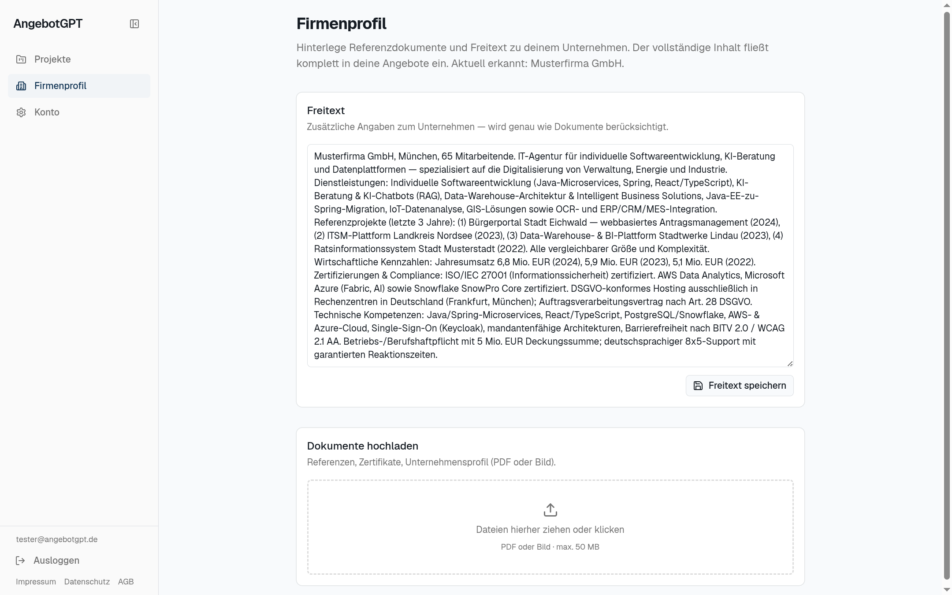Click the AngebotGPT logo text
Image resolution: width=952 pixels, height=595 pixels.
48,24
